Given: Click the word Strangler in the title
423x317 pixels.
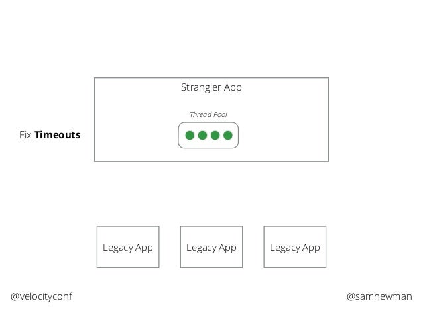Looking at the screenshot, I should click(201, 88).
